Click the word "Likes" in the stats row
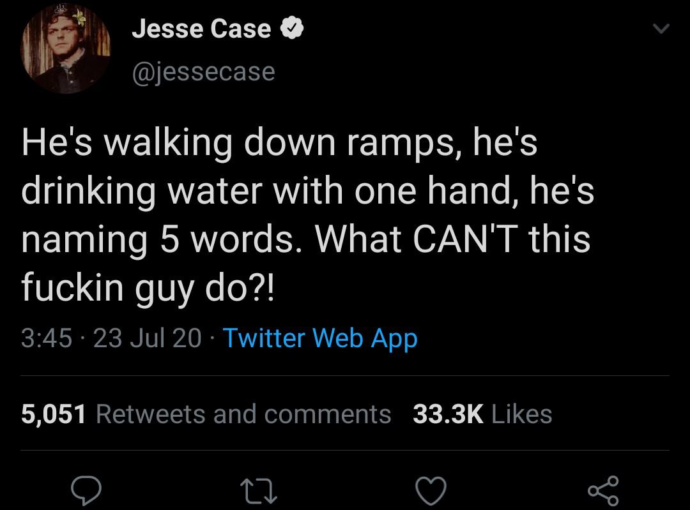690x510 pixels. coord(522,414)
